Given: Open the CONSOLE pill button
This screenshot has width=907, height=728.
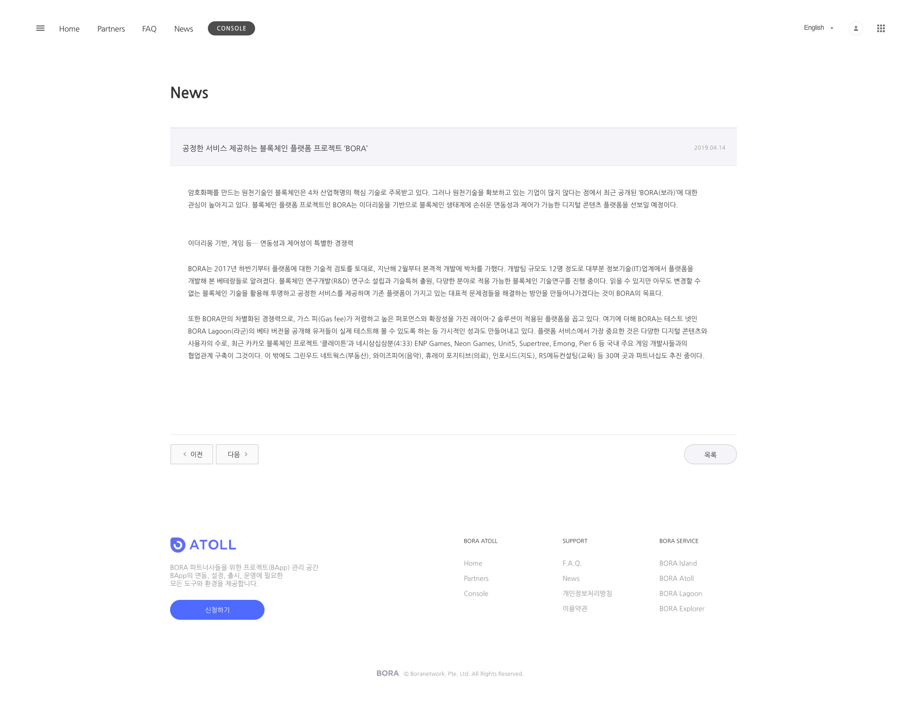Looking at the screenshot, I should [231, 28].
